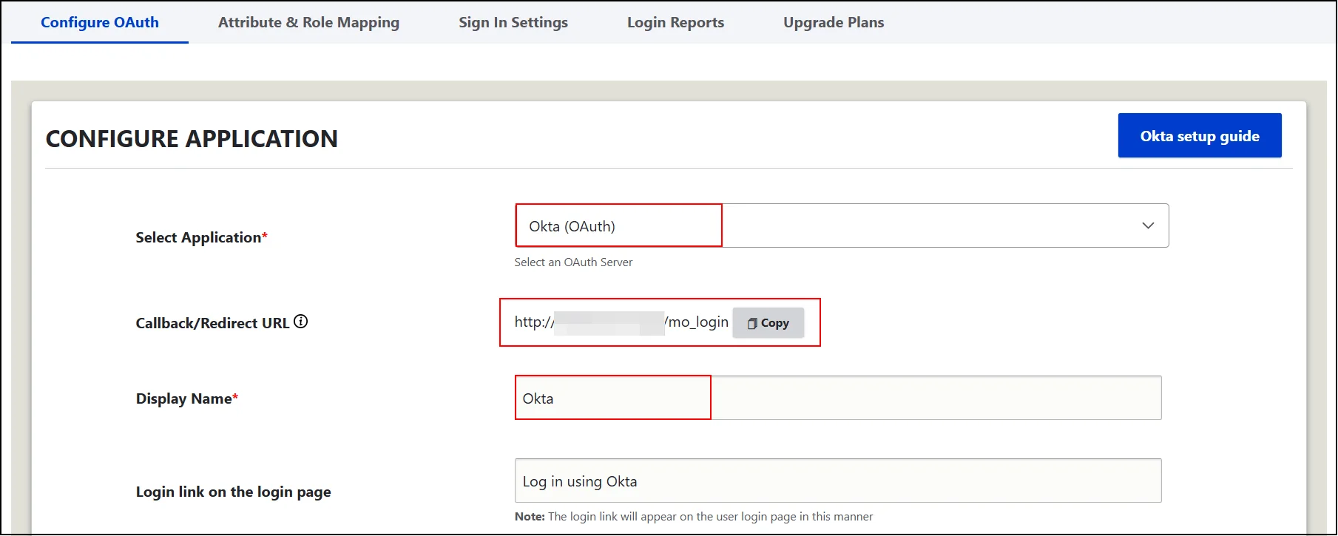
Task: Click the Select Application label
Action: (x=201, y=237)
